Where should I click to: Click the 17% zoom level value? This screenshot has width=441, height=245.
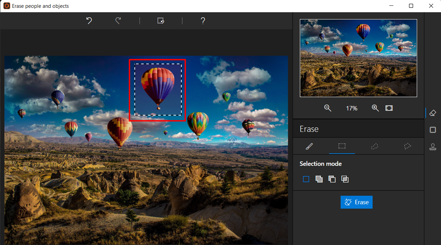pos(352,108)
